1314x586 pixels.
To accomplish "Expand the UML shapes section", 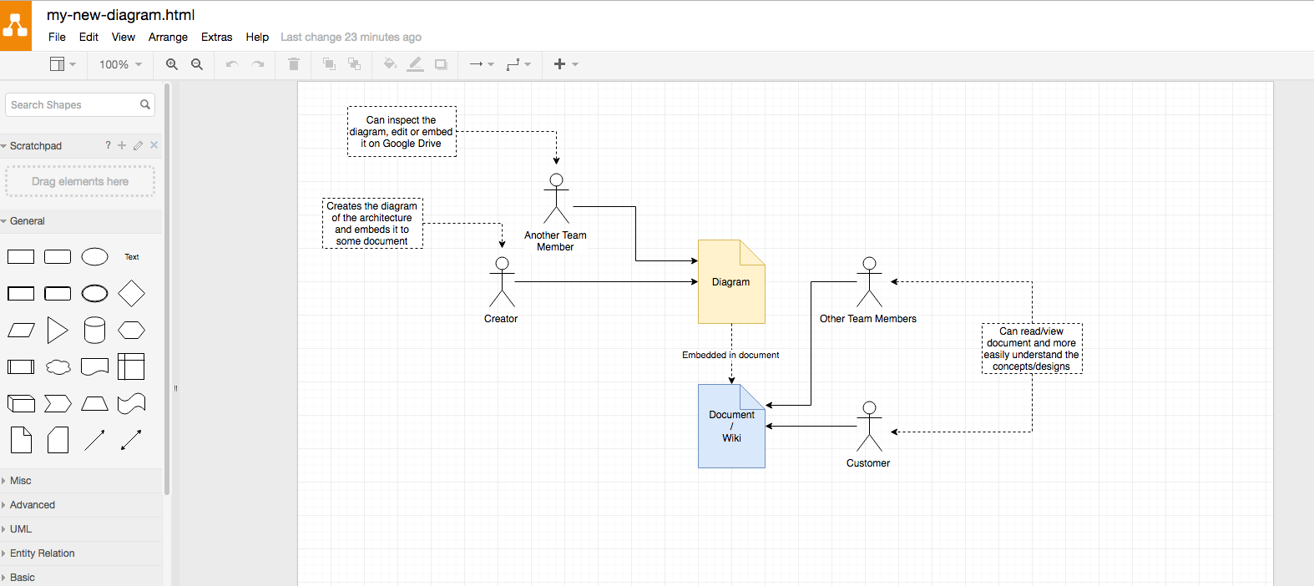I will pyautogui.click(x=21, y=529).
